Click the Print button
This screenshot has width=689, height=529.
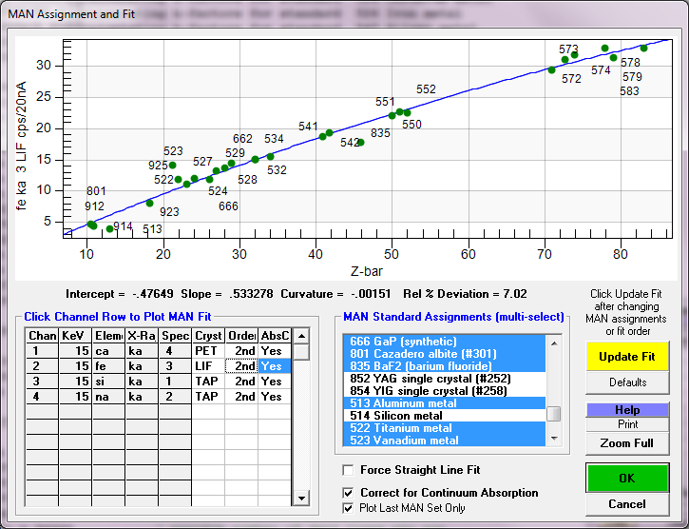[627, 424]
